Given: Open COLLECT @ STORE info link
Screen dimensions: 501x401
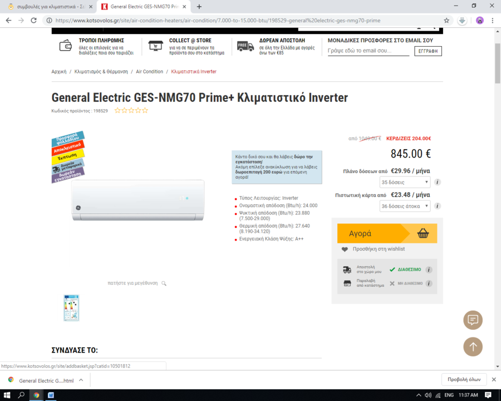Looking at the screenshot, I should pos(190,41).
